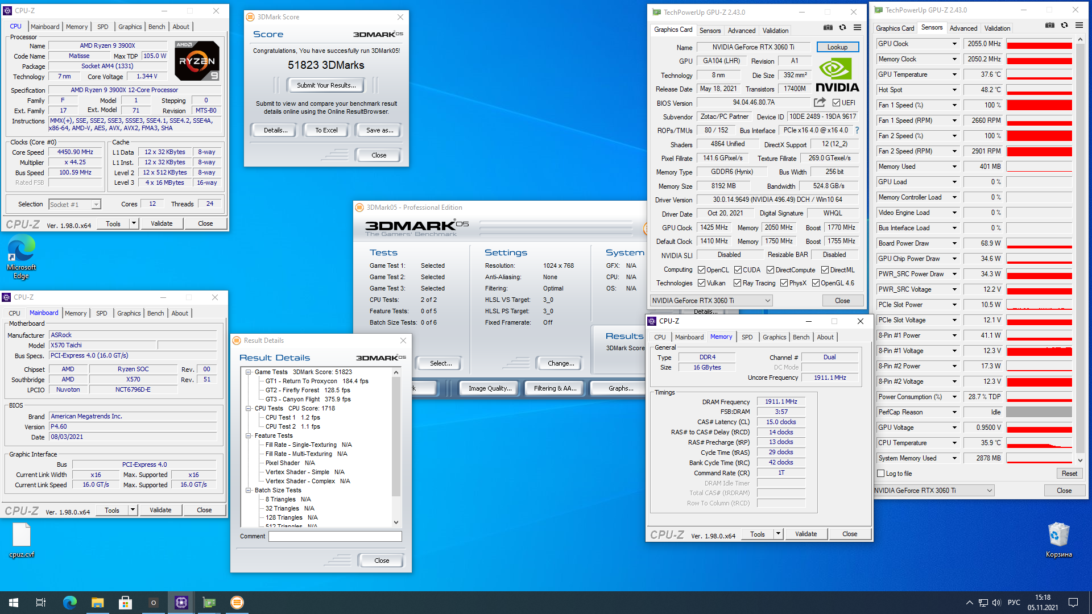
Task: Take a screenshot in the GPU-Z Graphics Card window
Action: pos(828,27)
